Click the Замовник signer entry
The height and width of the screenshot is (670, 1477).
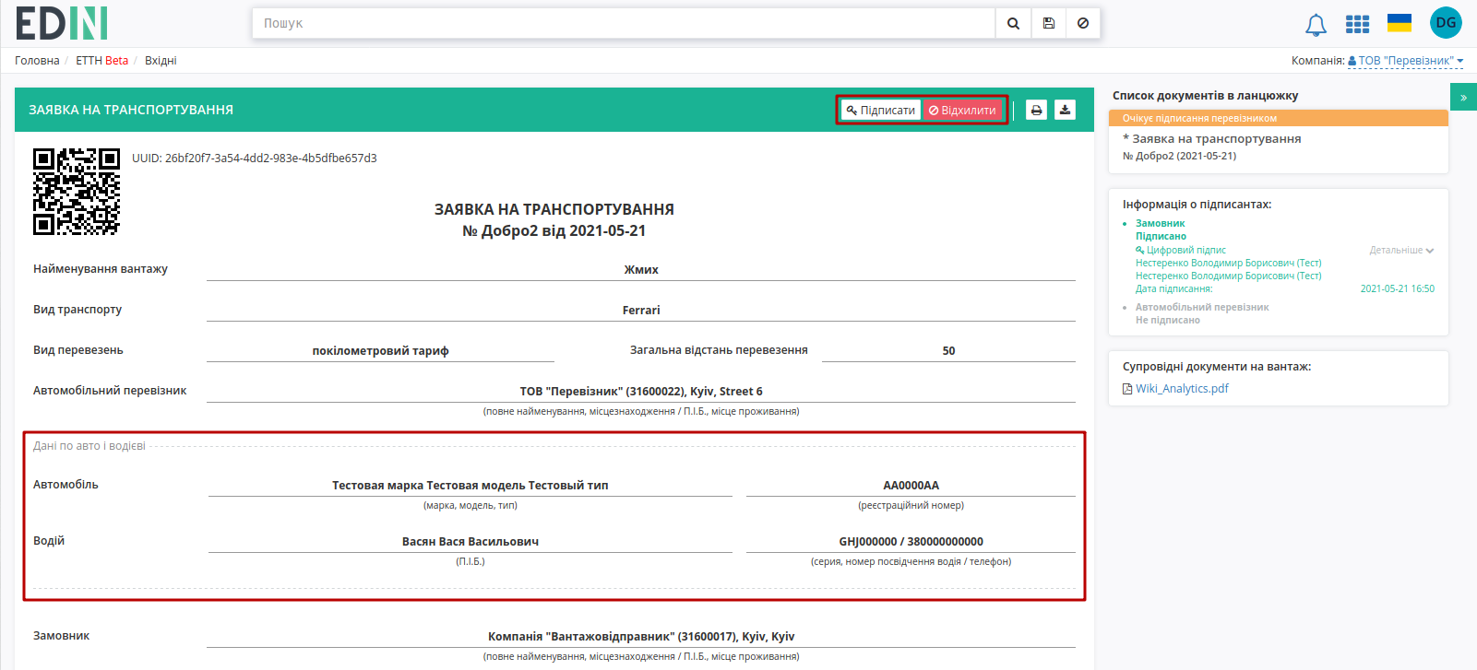click(1160, 223)
